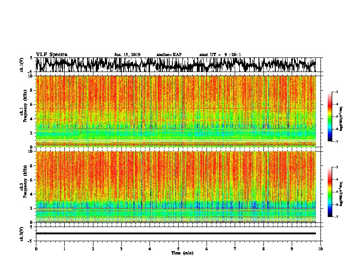Click the ch.3 flat black voltage trace

(x=175, y=233)
